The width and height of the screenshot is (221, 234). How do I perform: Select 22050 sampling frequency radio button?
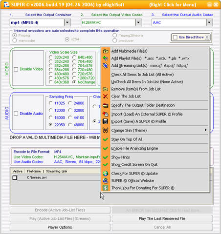pyautogui.click(x=51, y=125)
